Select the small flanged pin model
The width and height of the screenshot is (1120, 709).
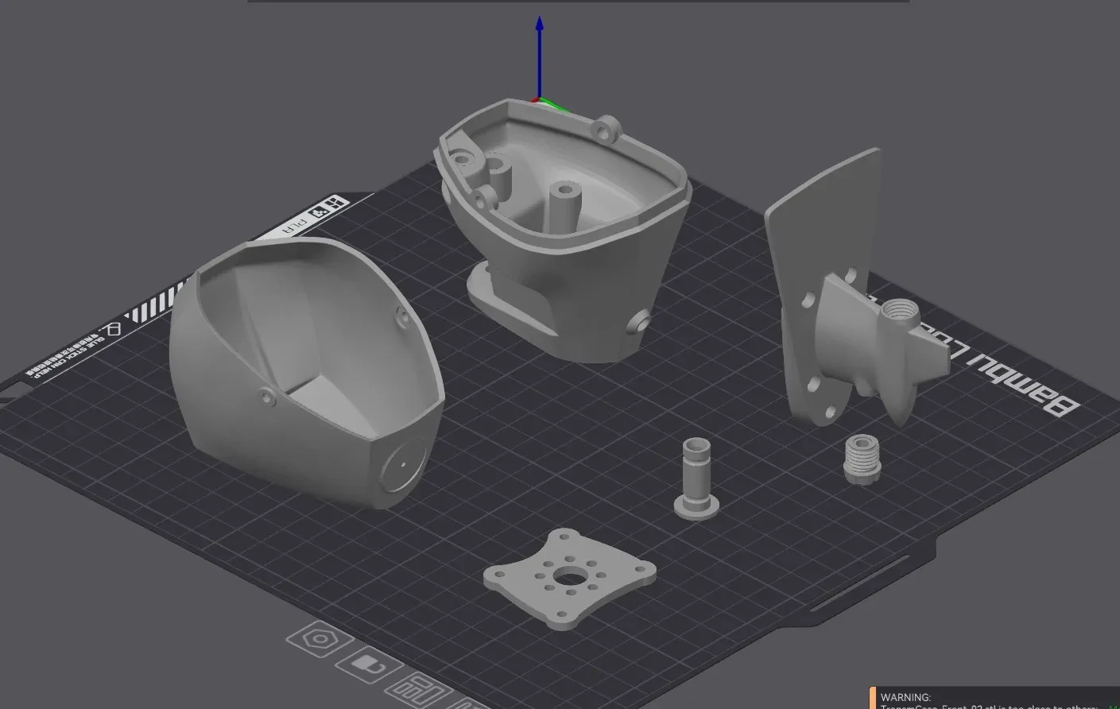tap(697, 478)
